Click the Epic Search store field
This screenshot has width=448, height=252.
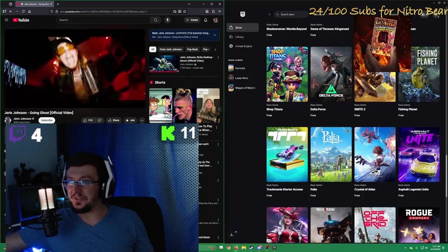[290, 14]
